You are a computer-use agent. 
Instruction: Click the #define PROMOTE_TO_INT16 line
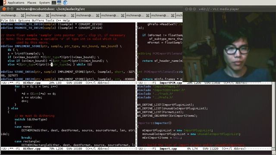(52, 24)
